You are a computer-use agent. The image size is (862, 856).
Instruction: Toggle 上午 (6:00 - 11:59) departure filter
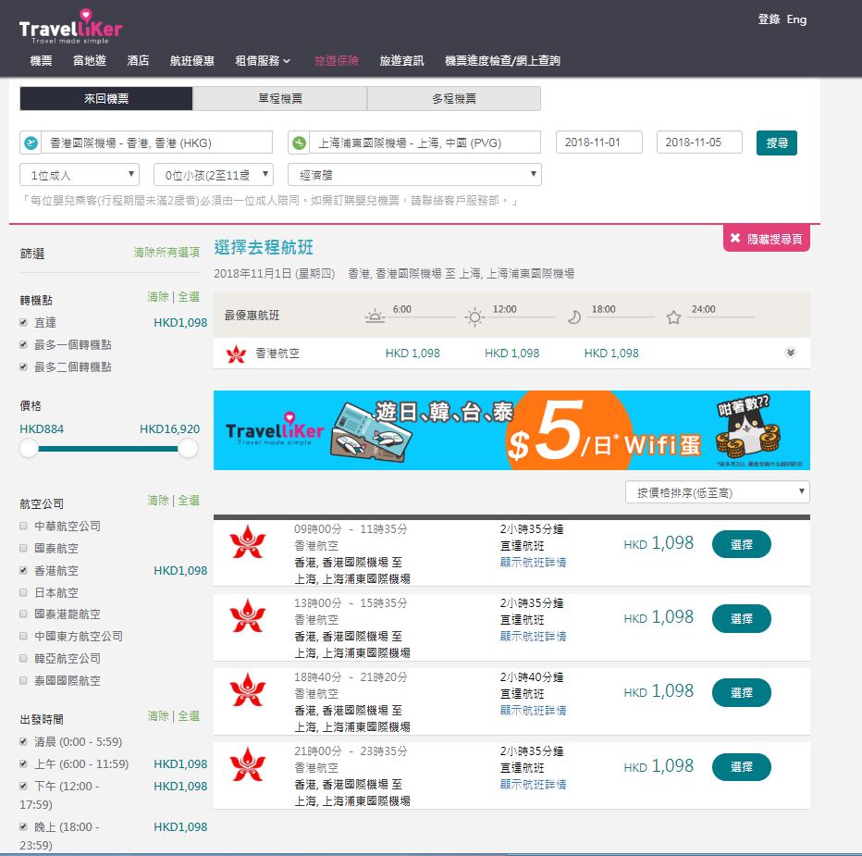coord(23,763)
